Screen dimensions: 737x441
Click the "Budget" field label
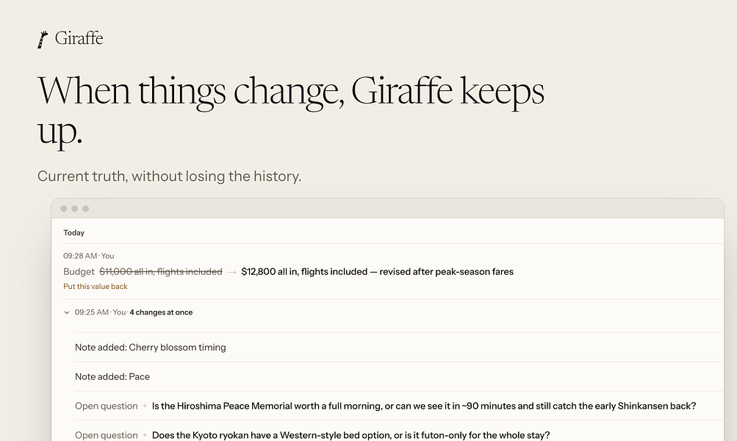tap(79, 272)
